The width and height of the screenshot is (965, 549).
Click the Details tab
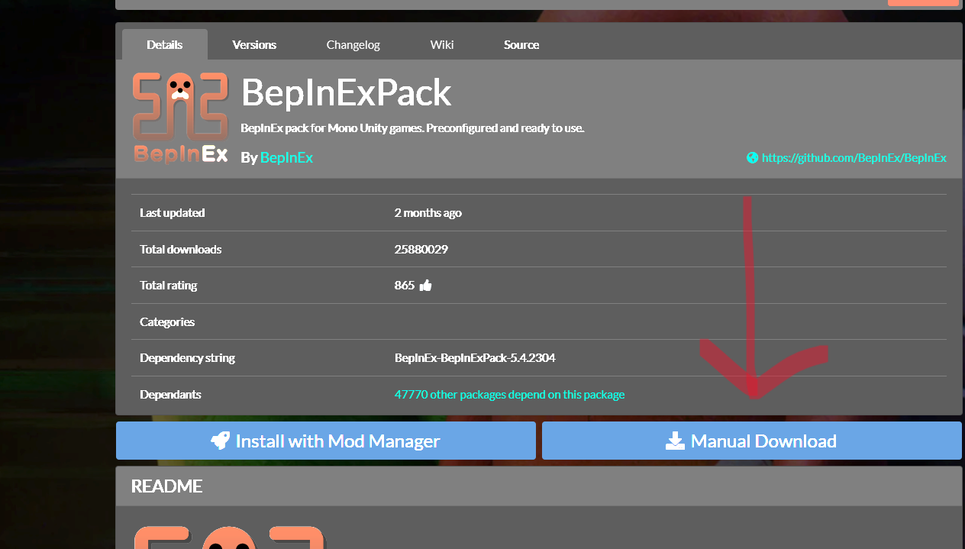(165, 45)
